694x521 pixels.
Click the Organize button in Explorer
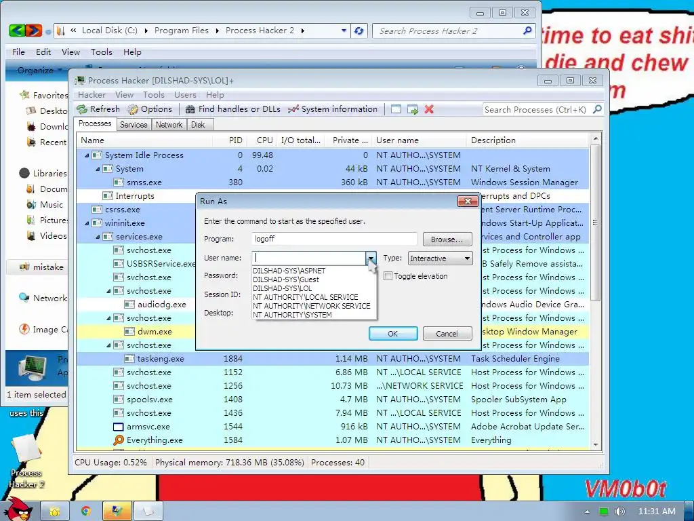pyautogui.click(x=39, y=71)
